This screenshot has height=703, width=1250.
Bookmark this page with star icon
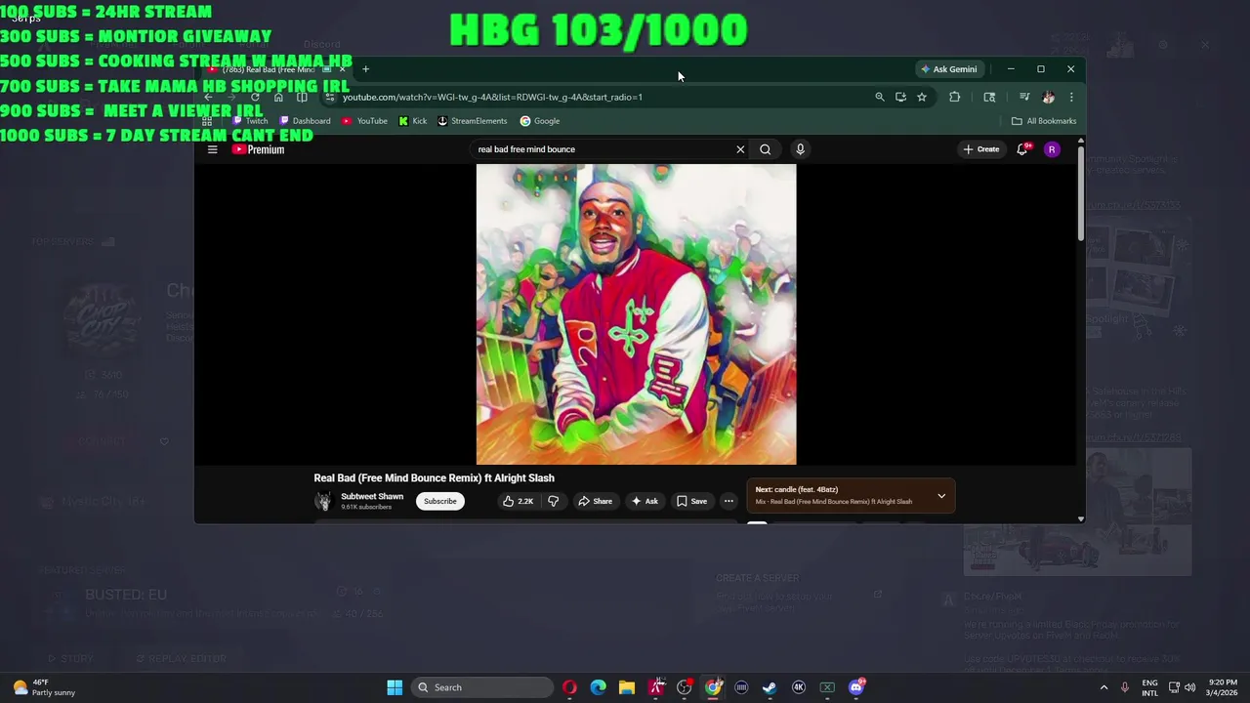coord(922,97)
